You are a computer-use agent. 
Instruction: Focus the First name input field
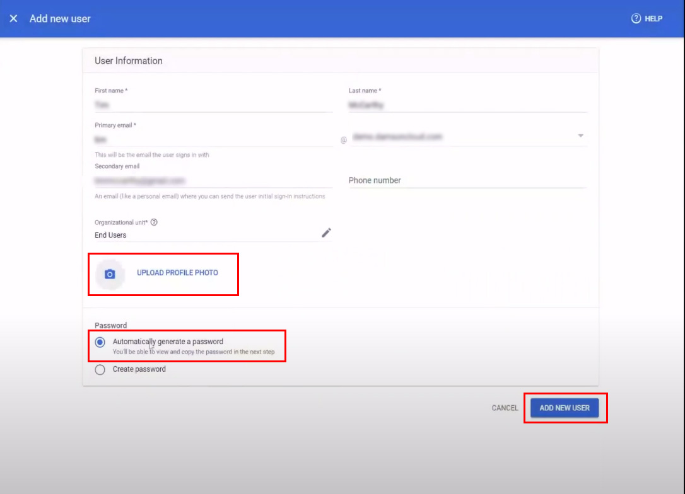[213, 105]
